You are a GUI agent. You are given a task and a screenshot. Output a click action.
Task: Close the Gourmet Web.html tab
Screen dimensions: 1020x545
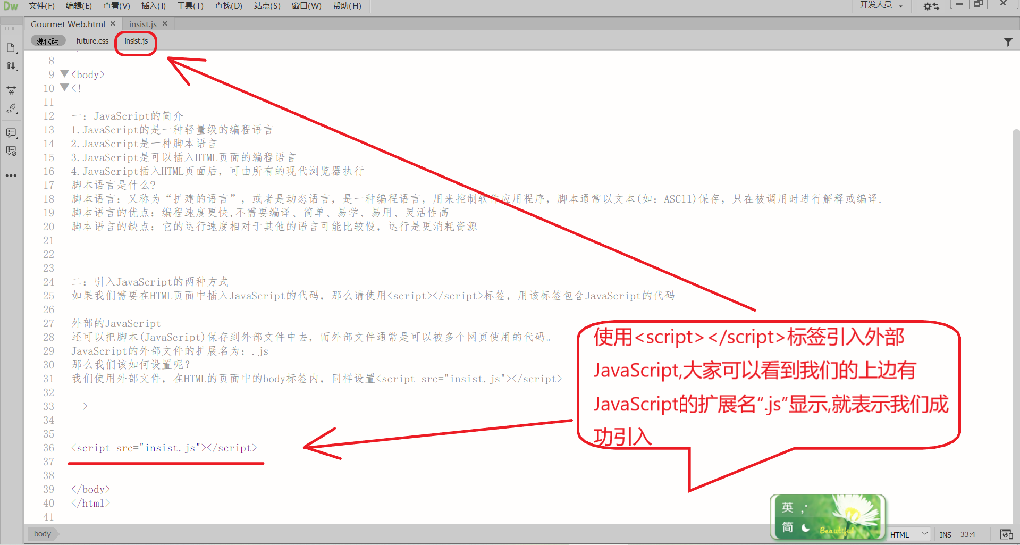[x=113, y=24]
